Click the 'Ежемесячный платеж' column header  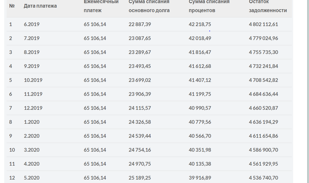pos(101,6)
